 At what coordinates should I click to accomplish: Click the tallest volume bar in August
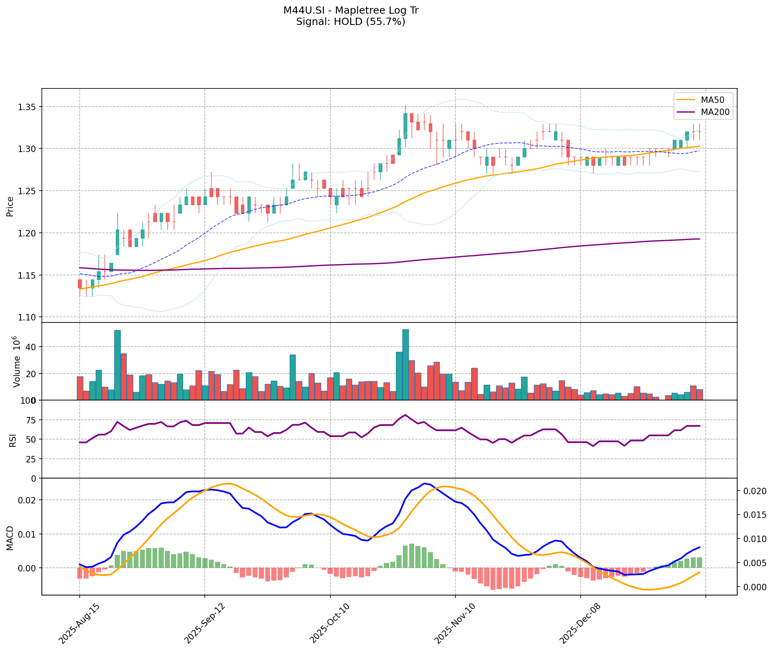[x=117, y=365]
